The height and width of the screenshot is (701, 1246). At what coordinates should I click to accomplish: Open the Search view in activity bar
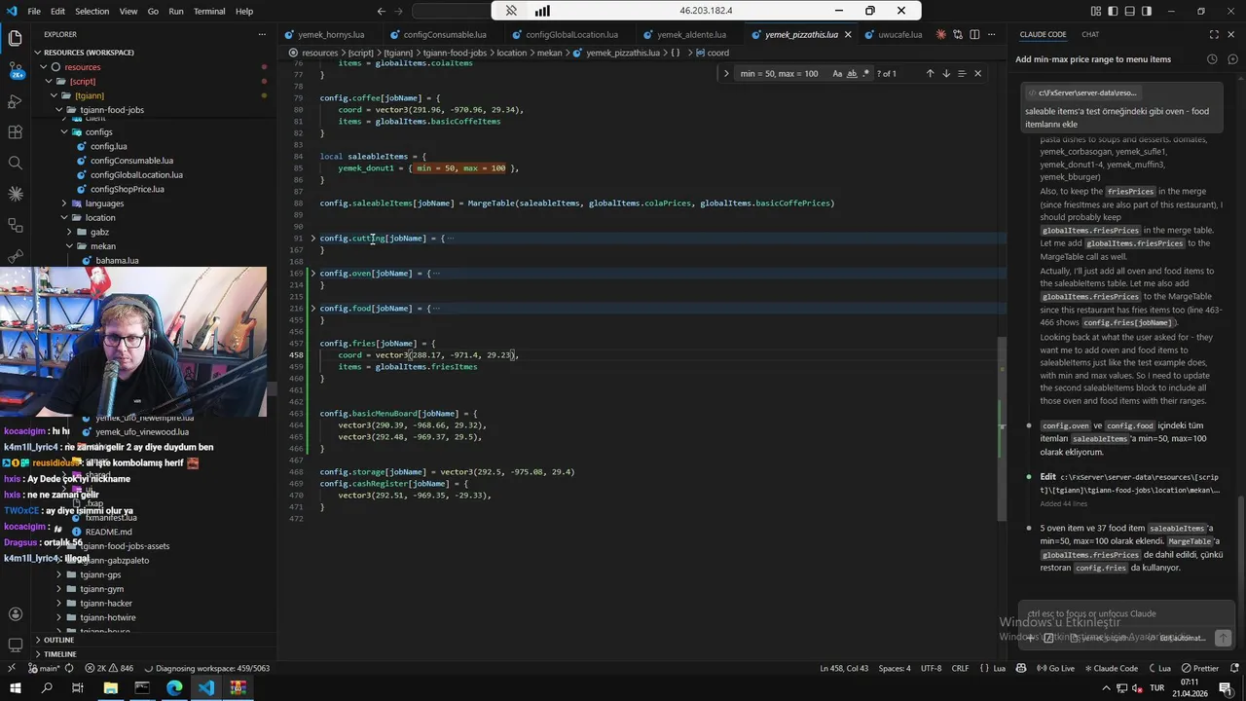(x=15, y=163)
